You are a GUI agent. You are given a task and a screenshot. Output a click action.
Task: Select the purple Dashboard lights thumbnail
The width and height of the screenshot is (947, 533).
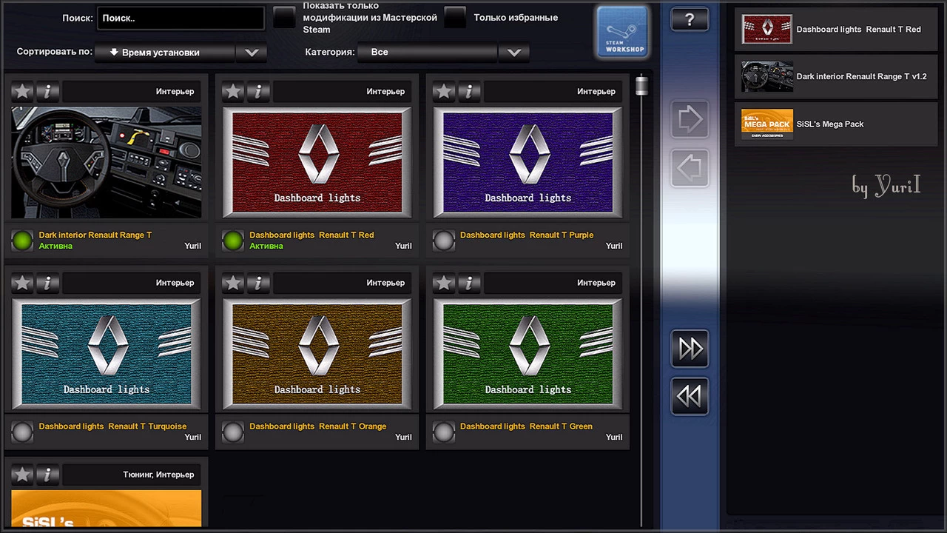(528, 162)
